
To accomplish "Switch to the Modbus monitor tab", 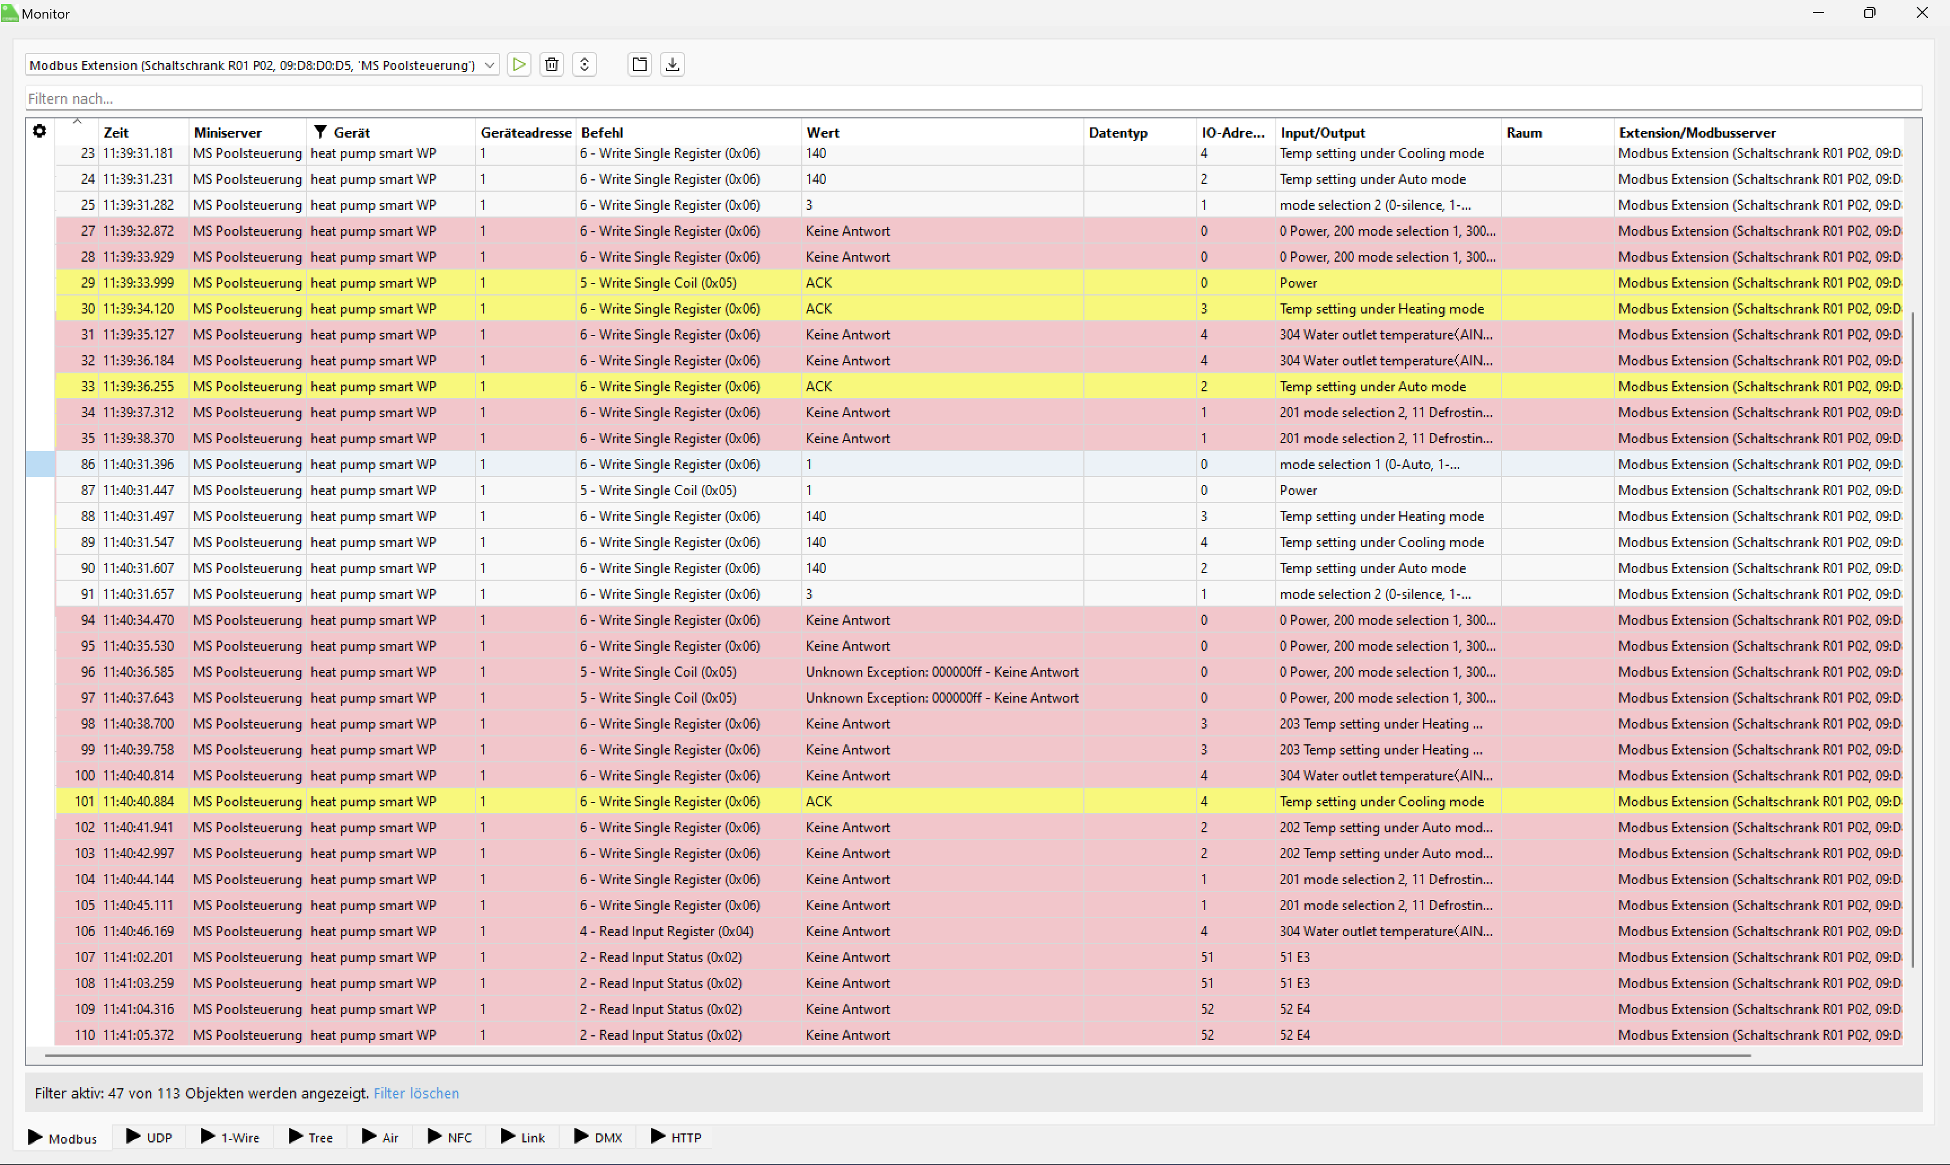I will tap(63, 1137).
